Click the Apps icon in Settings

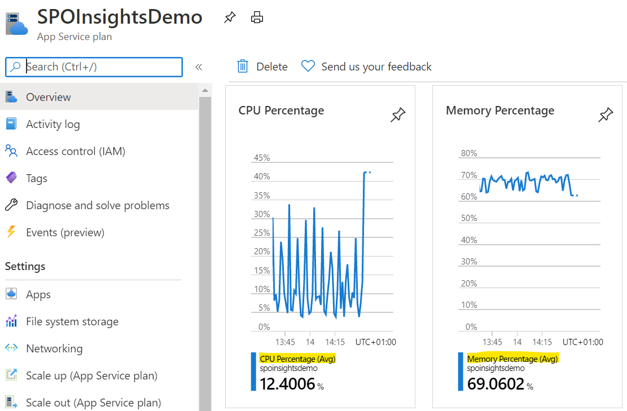pyautogui.click(x=11, y=294)
